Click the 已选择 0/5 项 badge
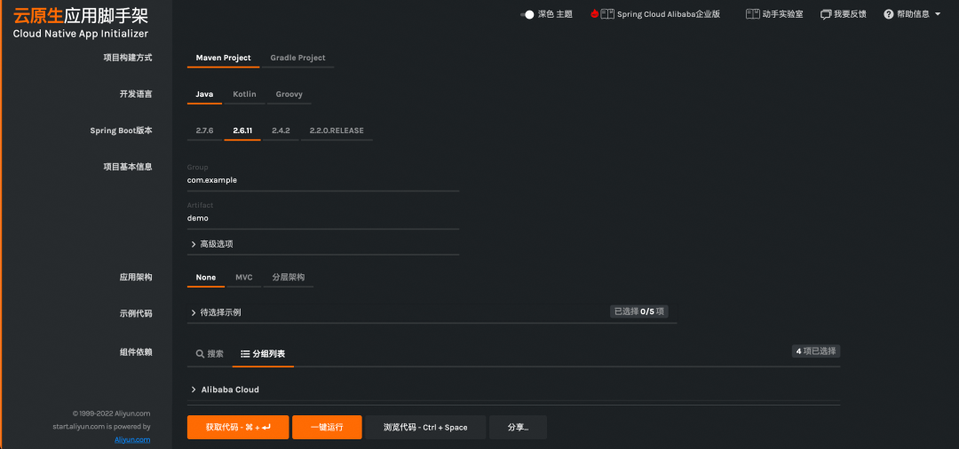 click(638, 311)
